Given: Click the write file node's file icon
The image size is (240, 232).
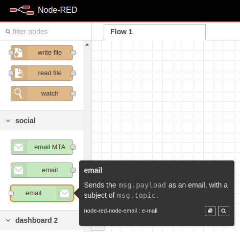Looking at the screenshot, I should tap(18, 53).
